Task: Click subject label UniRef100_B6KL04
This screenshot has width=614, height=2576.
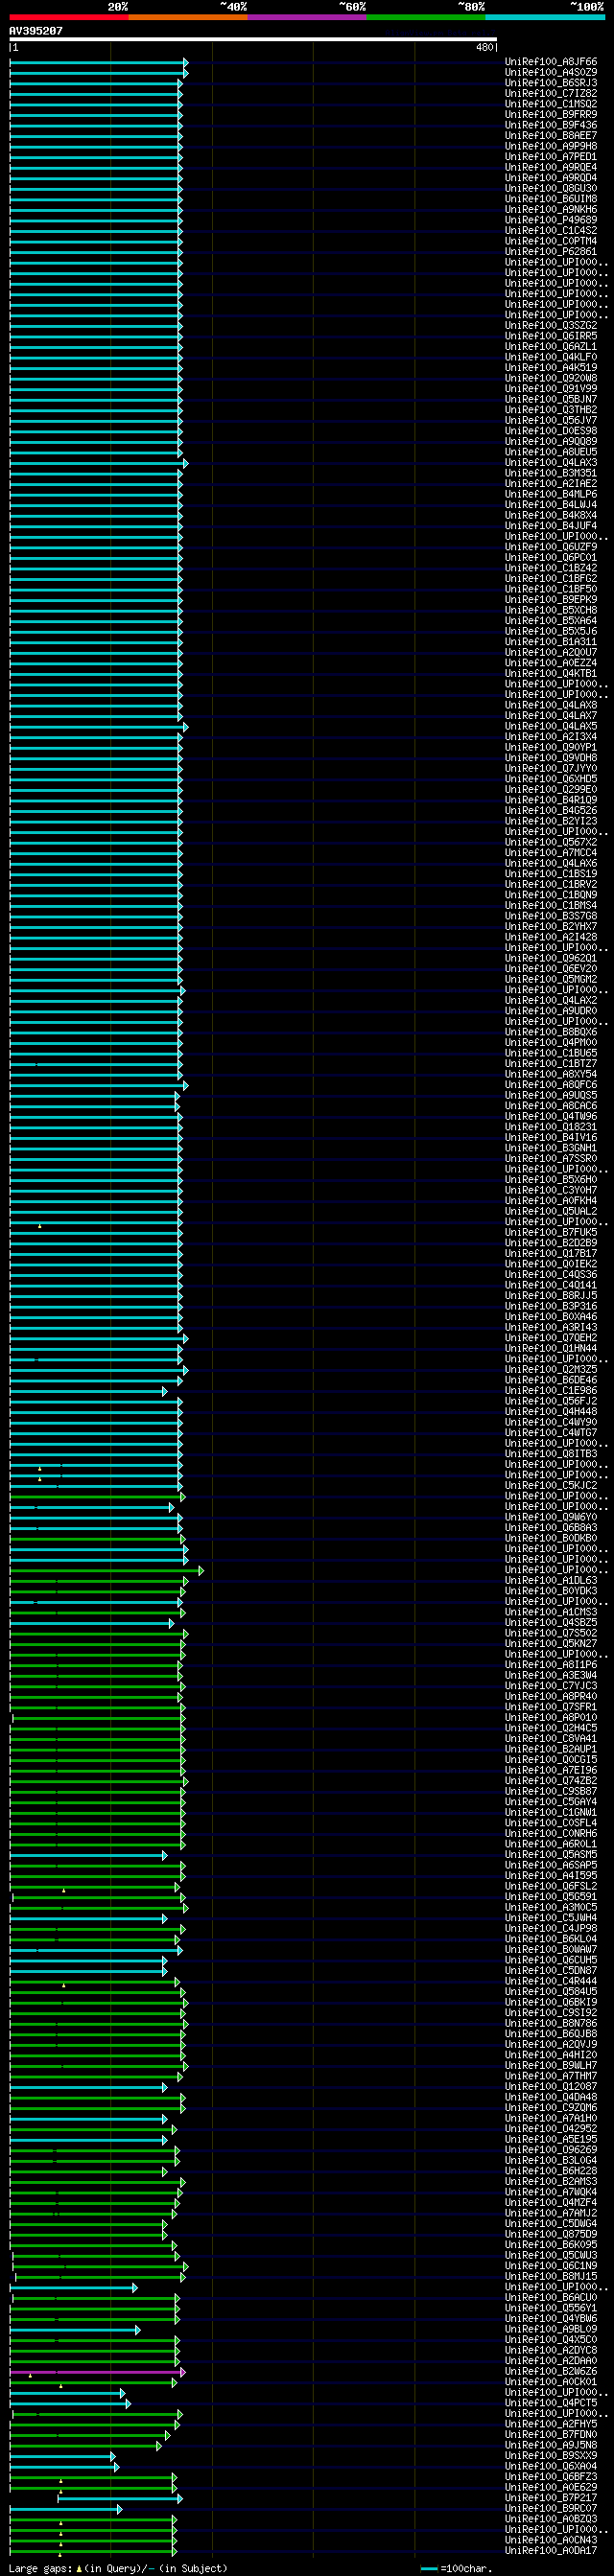Action: (551, 1939)
